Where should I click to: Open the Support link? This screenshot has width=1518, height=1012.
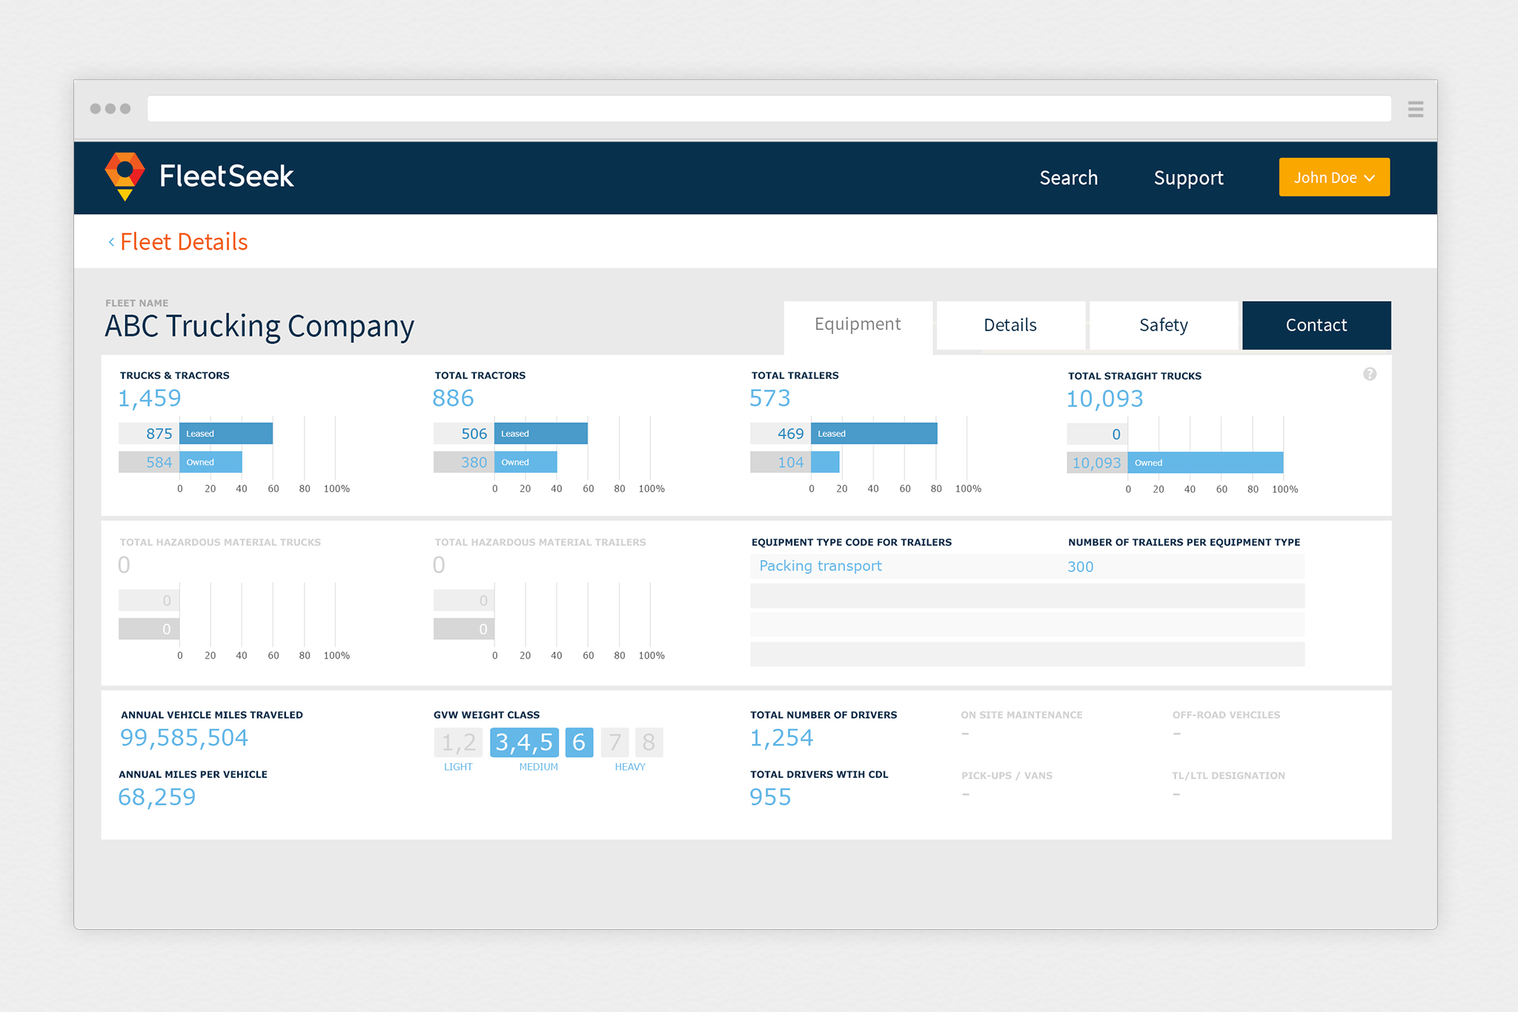point(1188,178)
